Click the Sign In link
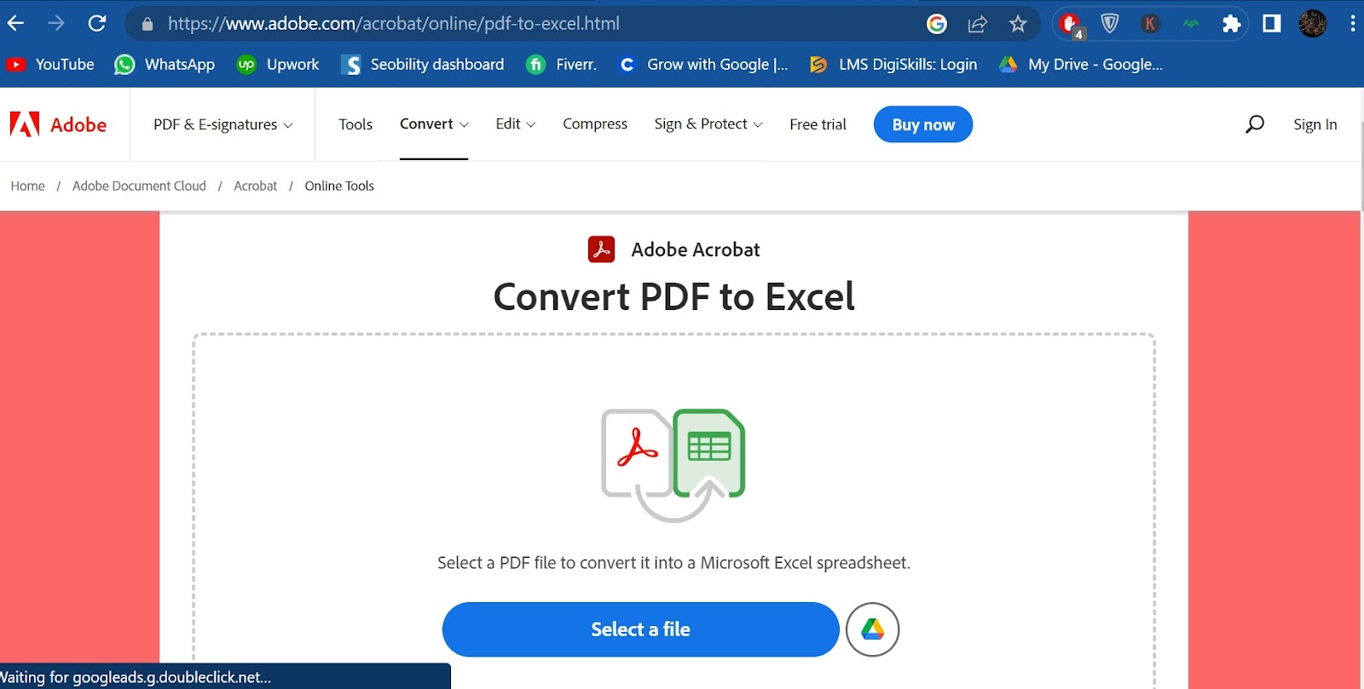1364x689 pixels. point(1315,124)
